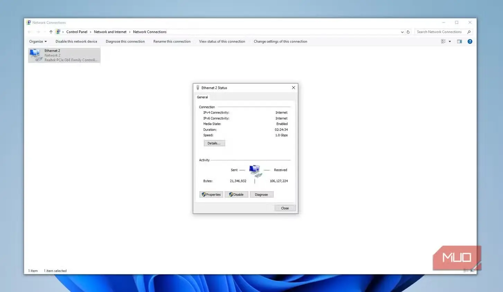Expand the view options dropdown arrow

[450, 42]
